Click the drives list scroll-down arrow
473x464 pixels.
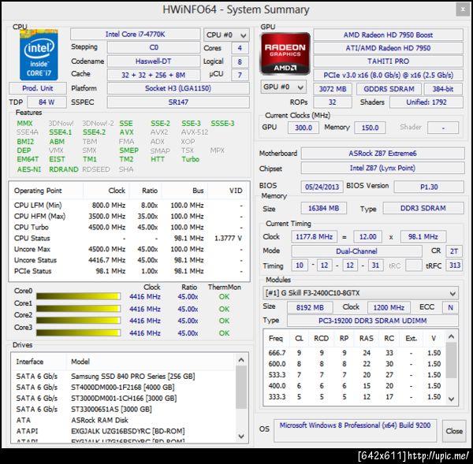pos(241,436)
